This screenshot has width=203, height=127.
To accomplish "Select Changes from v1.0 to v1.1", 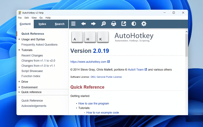I will tap(38, 66).
